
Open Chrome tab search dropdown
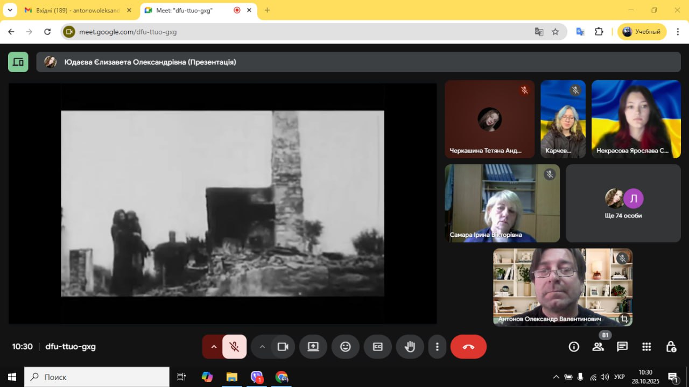[10, 10]
